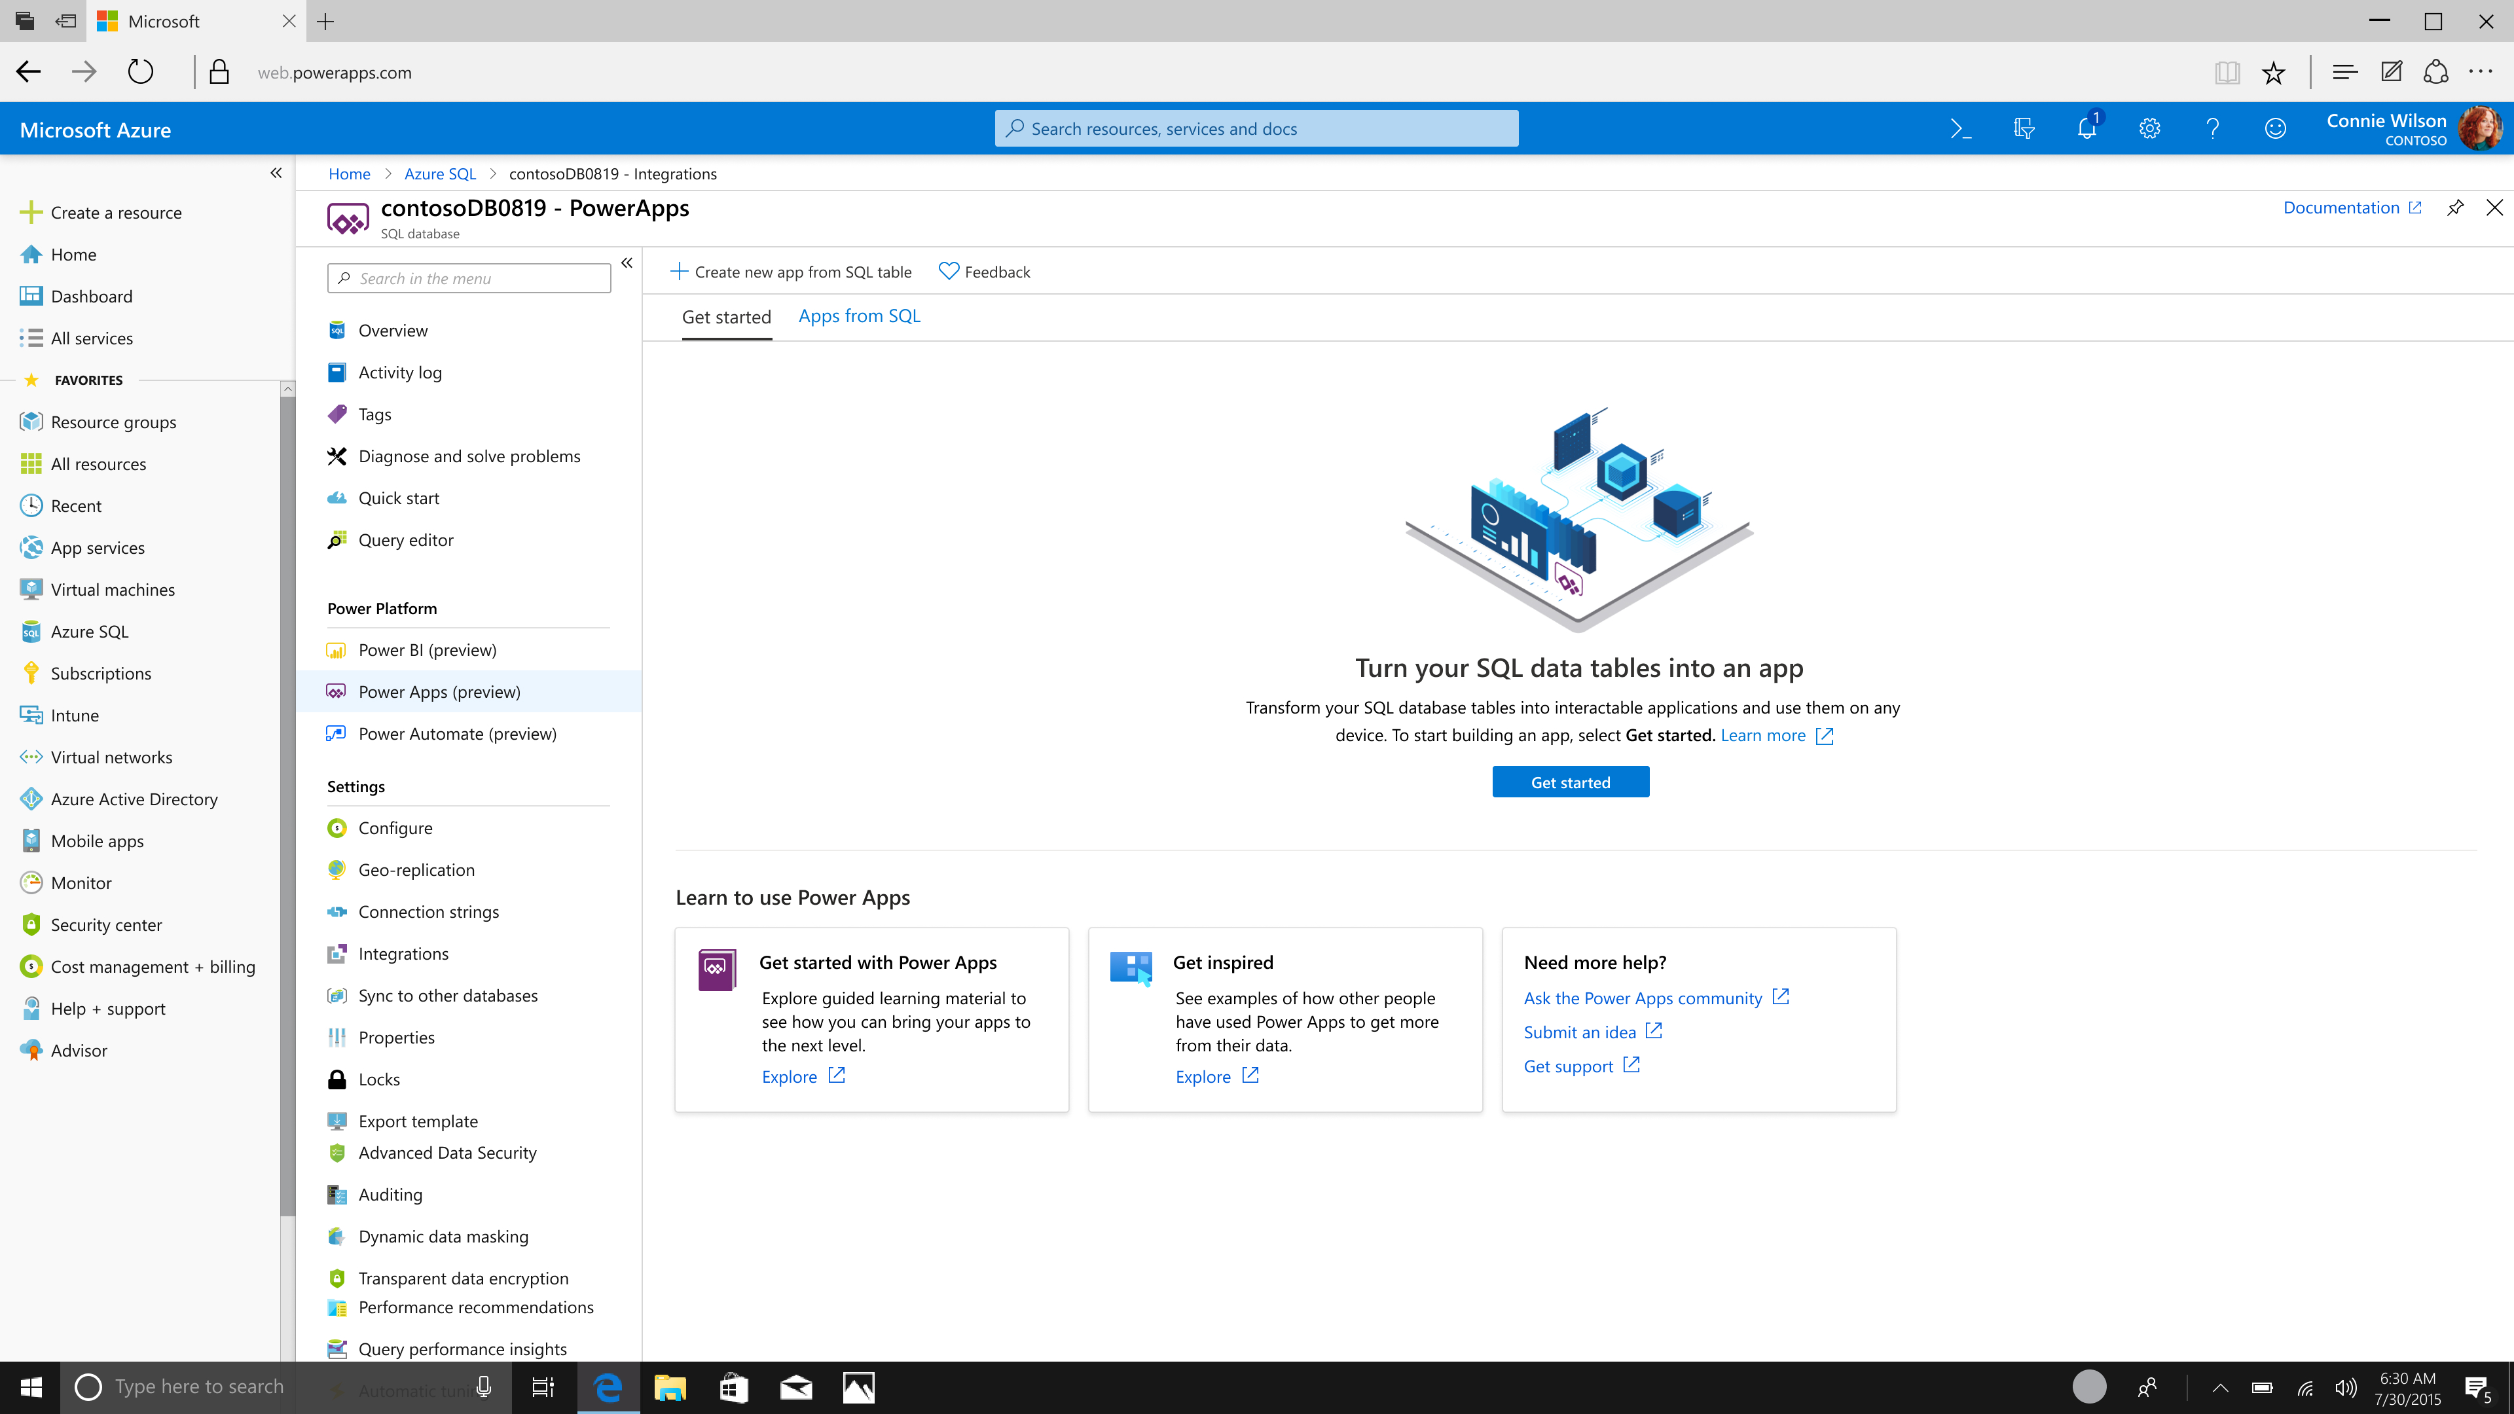2514x1414 pixels.
Task: Collapse the main portal sidebar
Action: click(276, 173)
